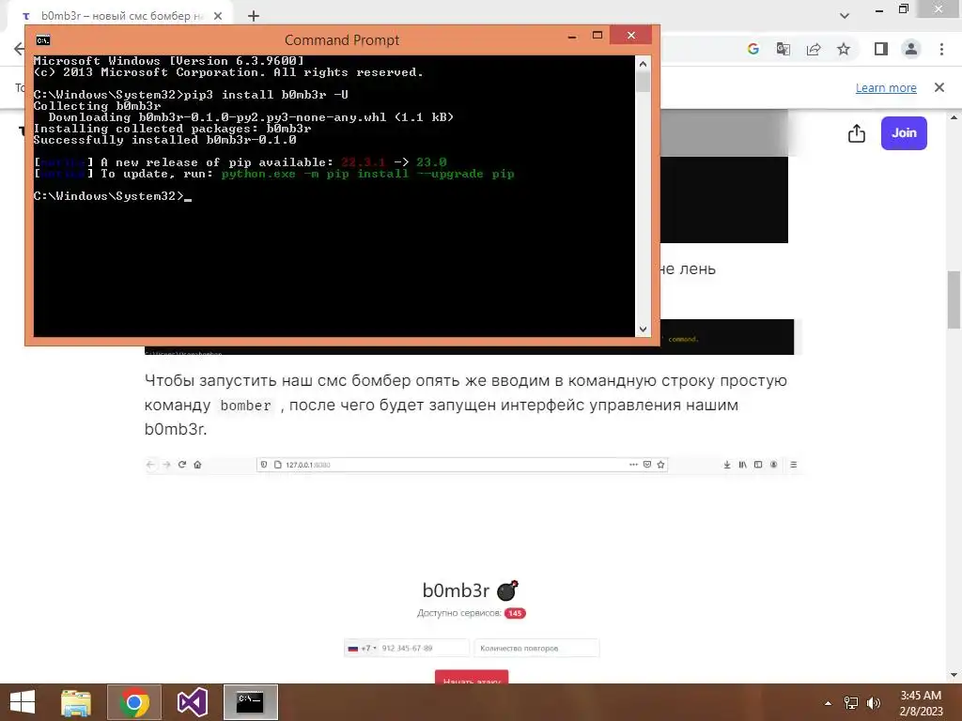Open the Chrome profile avatar
Screen dimensions: 962x721
click(911, 49)
